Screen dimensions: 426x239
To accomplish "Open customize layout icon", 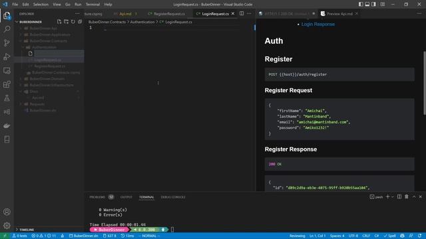I will pyautogui.click(x=382, y=5).
